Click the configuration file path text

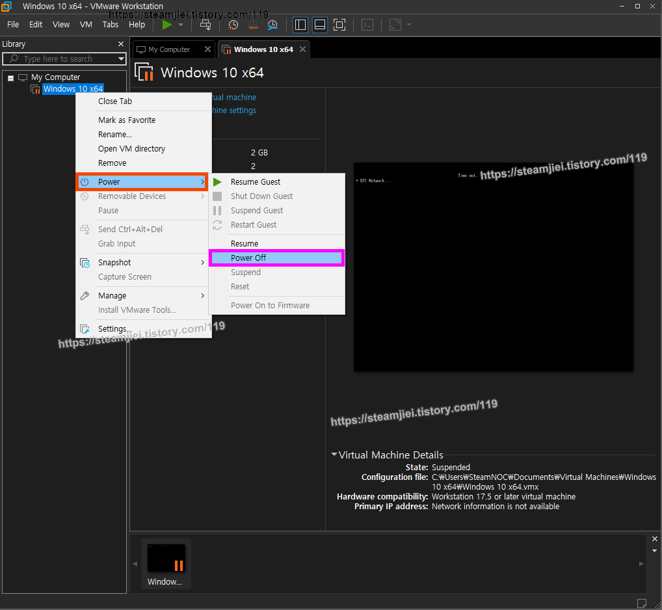point(544,482)
